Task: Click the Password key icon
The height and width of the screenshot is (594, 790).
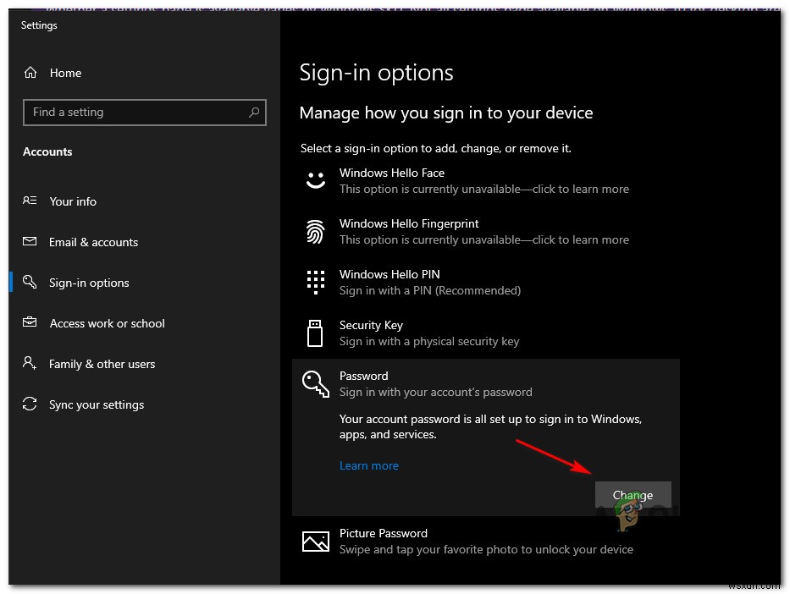Action: click(x=315, y=383)
